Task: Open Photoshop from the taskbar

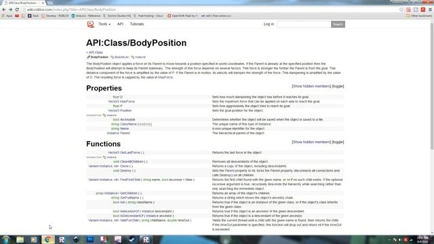Action: 90,239
